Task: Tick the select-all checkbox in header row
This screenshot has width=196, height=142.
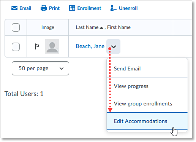Action: pos(16,27)
